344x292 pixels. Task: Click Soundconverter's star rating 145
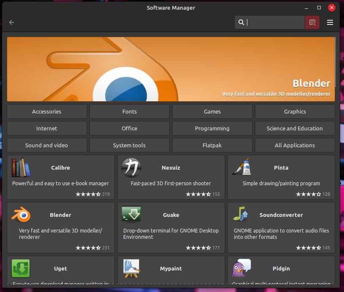[313, 248]
